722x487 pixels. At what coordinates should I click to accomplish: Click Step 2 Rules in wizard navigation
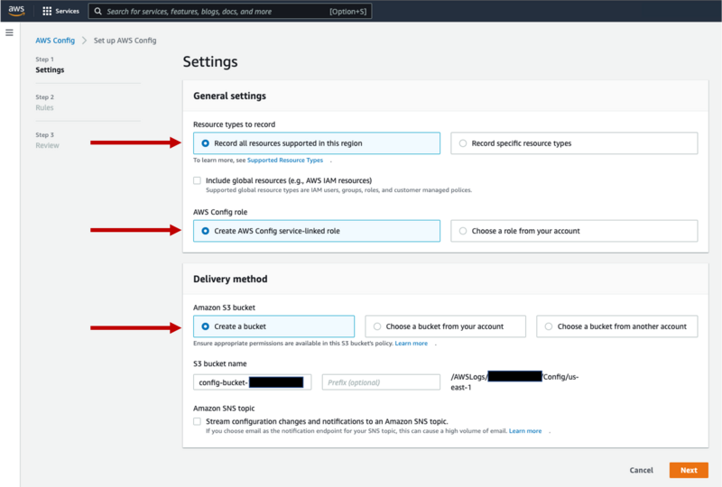pos(44,103)
